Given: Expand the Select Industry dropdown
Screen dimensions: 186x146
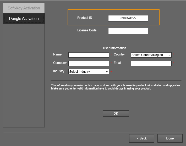Looking at the screenshot, I should tap(89, 72).
